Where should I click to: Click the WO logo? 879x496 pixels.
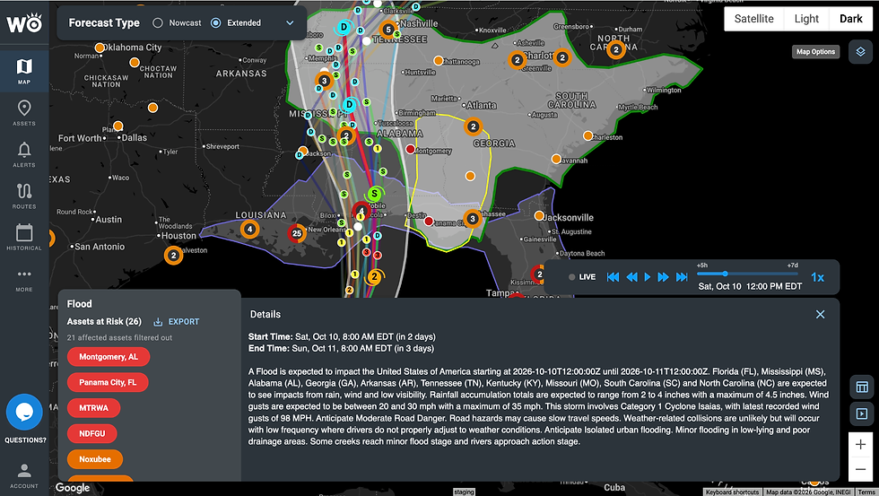[24, 22]
